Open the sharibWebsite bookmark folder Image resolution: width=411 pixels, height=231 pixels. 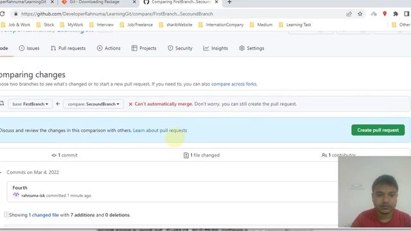pos(175,25)
